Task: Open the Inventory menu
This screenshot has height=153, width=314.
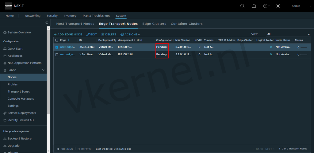Action: (x=70, y=16)
